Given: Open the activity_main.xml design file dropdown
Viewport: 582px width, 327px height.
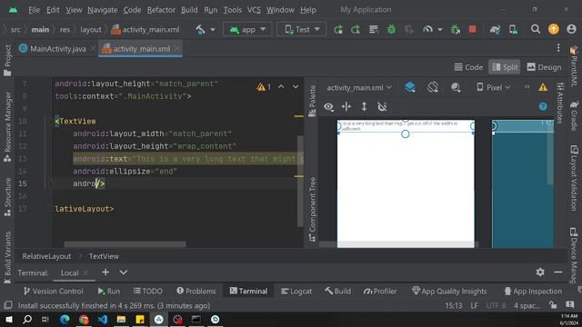Looking at the screenshot, I should (x=359, y=87).
